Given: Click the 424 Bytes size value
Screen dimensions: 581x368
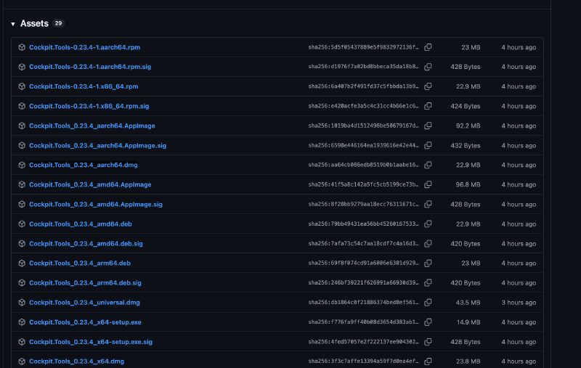Looking at the screenshot, I should [x=466, y=106].
